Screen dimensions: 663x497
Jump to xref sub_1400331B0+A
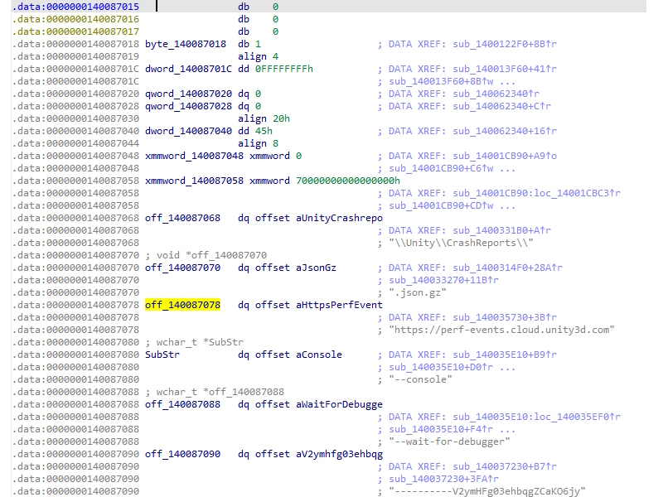(x=501, y=230)
